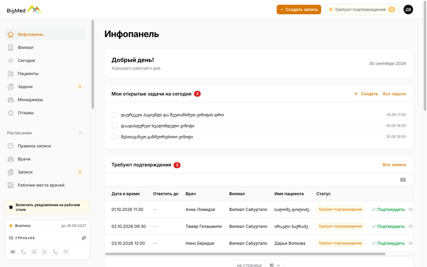Open Пациенты in the sidebar
The height and width of the screenshot is (267, 427).
click(x=45, y=74)
